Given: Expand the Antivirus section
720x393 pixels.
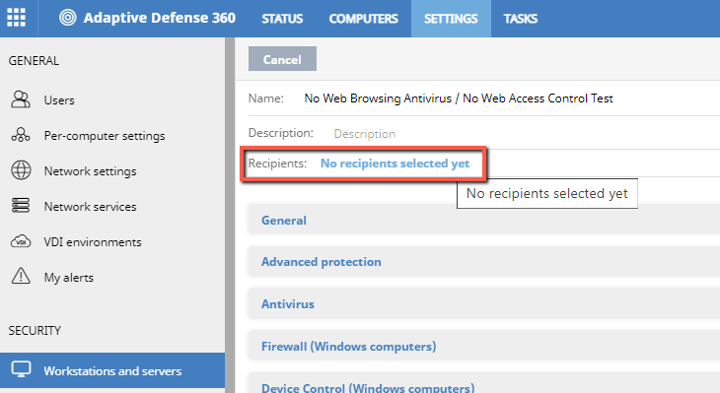Looking at the screenshot, I should coord(484,303).
